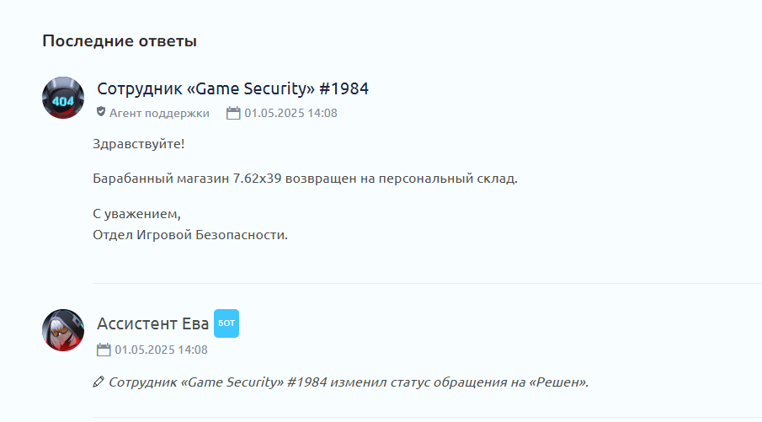Click first reply timestamp 01.05.2025 14:08
762x422 pixels.
pos(290,113)
